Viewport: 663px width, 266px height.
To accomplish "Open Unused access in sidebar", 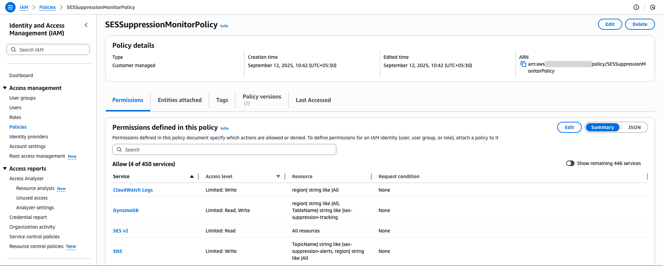I will (32, 198).
